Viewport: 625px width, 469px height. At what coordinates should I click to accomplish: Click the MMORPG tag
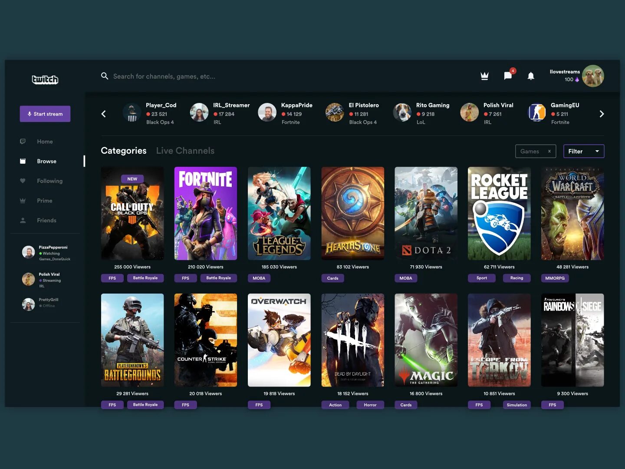click(555, 278)
